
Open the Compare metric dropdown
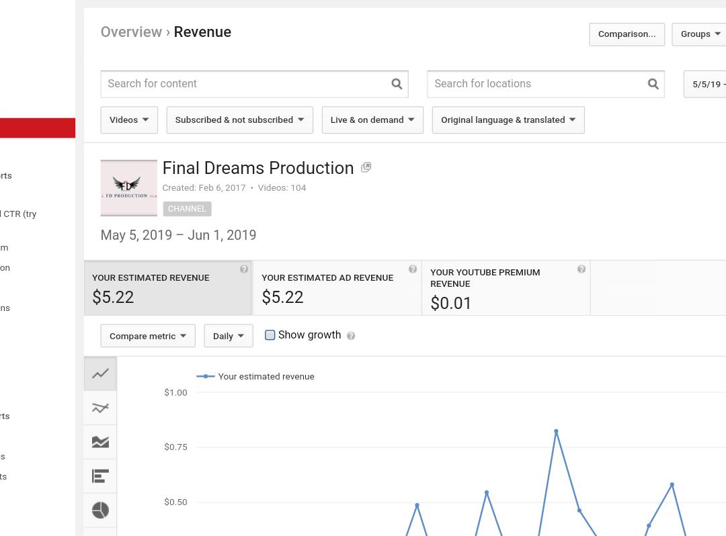pos(148,336)
